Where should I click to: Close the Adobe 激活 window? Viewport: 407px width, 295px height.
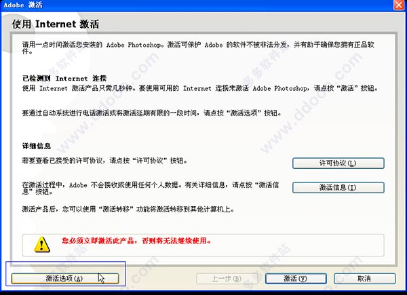pos(399,5)
